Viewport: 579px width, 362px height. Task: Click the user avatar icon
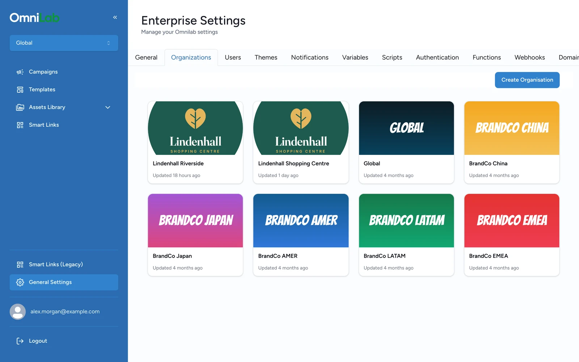[x=18, y=312]
